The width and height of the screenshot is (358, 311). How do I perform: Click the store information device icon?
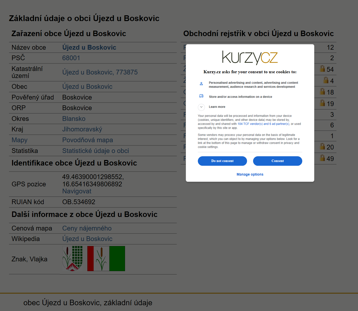[201, 96]
